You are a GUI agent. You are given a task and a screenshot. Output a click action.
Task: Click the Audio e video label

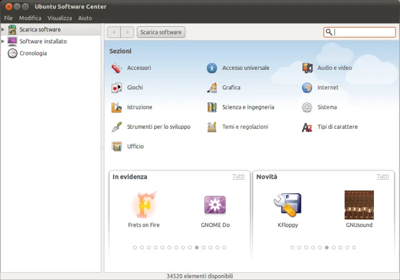pyautogui.click(x=334, y=68)
